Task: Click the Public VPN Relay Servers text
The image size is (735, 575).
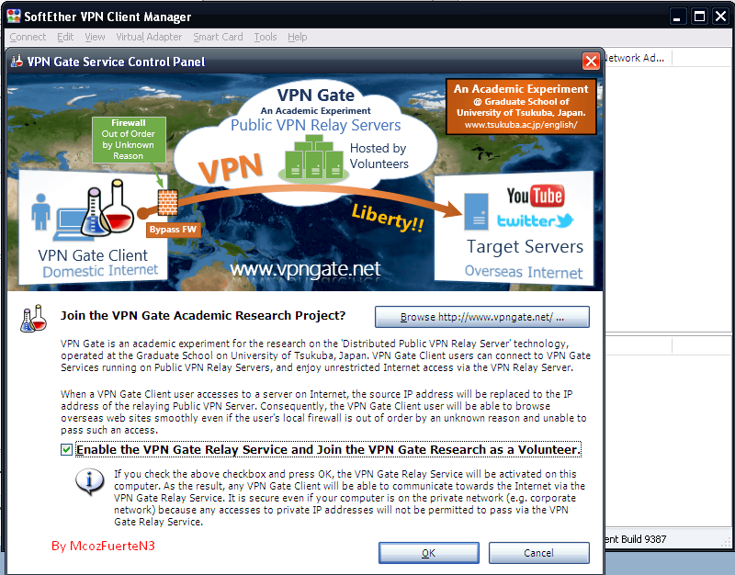Action: pyautogui.click(x=315, y=125)
